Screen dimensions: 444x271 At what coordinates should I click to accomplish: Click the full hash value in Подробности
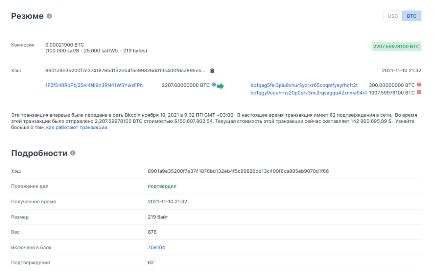pos(238,171)
